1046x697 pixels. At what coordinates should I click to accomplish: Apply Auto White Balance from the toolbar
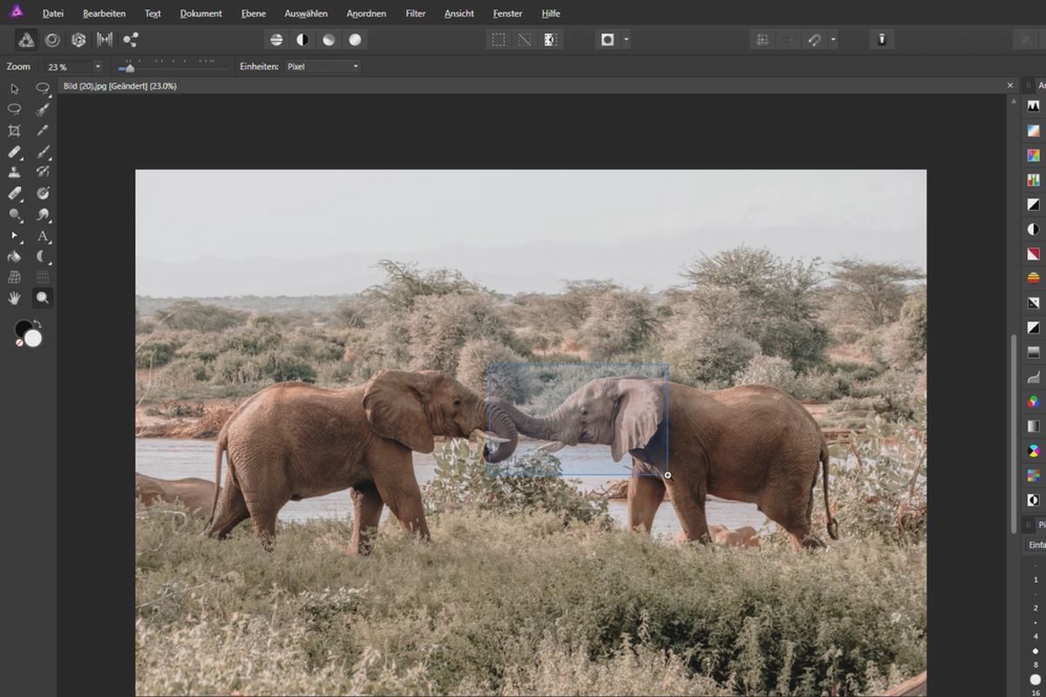click(x=355, y=39)
